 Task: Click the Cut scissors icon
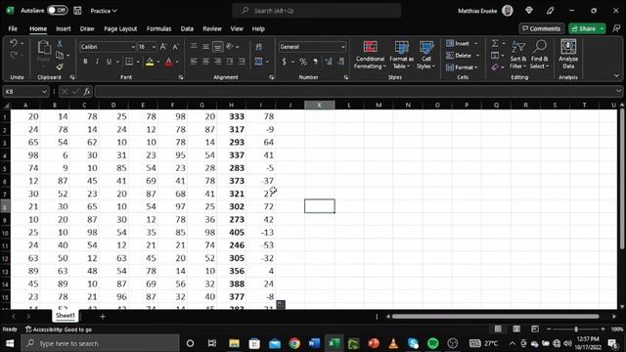click(60, 44)
